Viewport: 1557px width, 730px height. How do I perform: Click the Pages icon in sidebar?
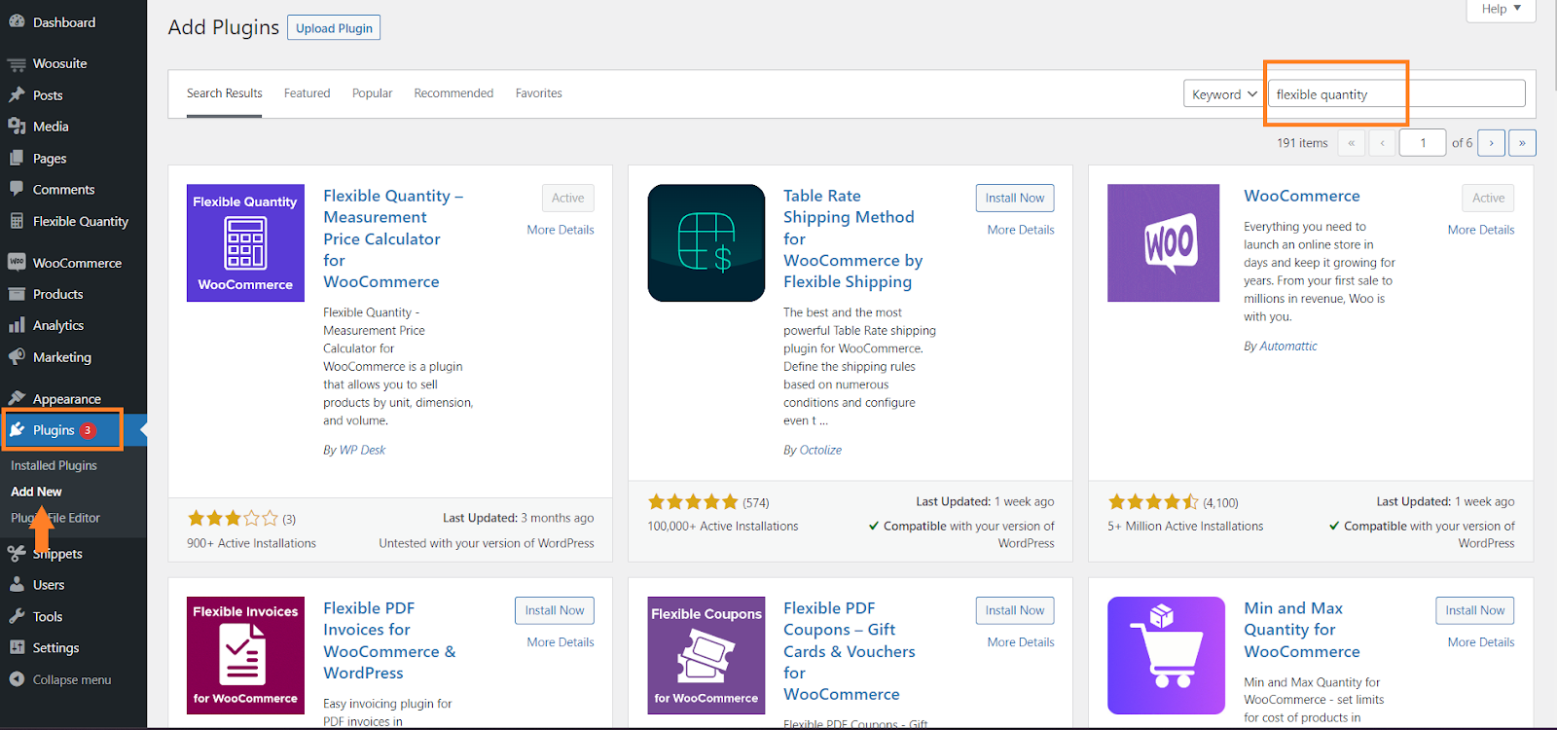coord(17,158)
